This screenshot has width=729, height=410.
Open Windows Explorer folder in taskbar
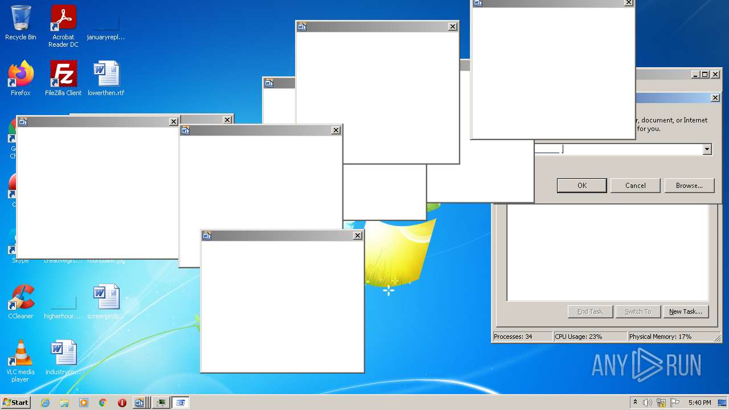(x=64, y=403)
